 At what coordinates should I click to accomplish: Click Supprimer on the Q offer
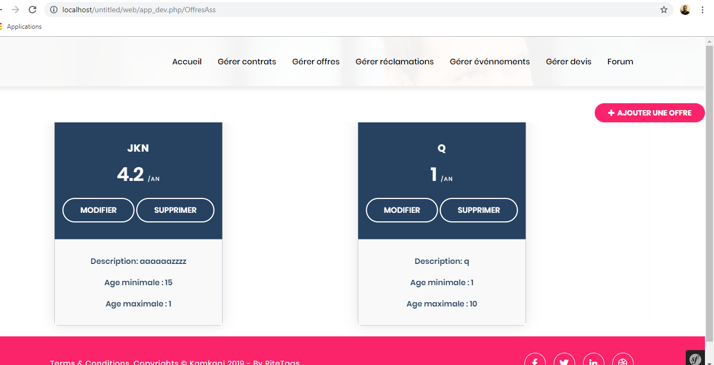[479, 210]
